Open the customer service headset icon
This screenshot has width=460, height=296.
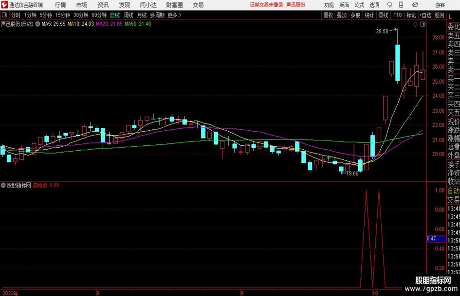pos(389,5)
